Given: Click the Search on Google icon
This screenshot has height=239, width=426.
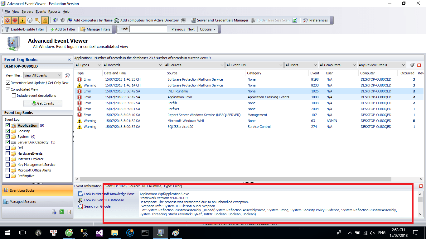Looking at the screenshot, I should pyautogui.click(x=80, y=206).
